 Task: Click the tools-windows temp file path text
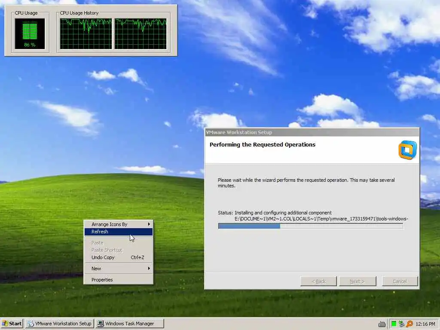321,219
